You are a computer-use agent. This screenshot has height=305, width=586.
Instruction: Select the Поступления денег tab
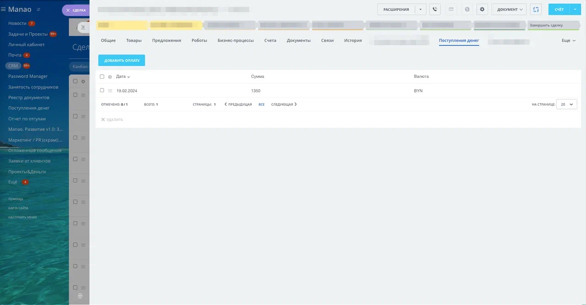click(x=459, y=40)
